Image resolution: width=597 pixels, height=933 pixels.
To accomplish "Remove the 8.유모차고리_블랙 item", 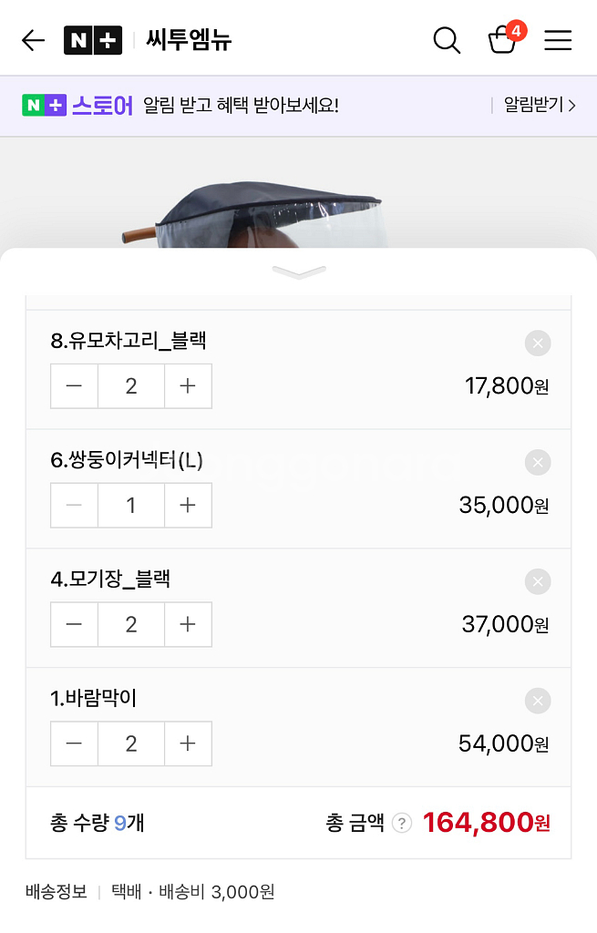I will [x=537, y=343].
